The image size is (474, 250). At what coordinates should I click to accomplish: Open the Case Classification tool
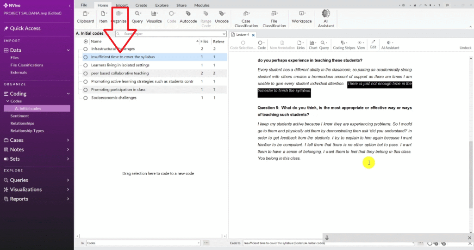point(246,14)
